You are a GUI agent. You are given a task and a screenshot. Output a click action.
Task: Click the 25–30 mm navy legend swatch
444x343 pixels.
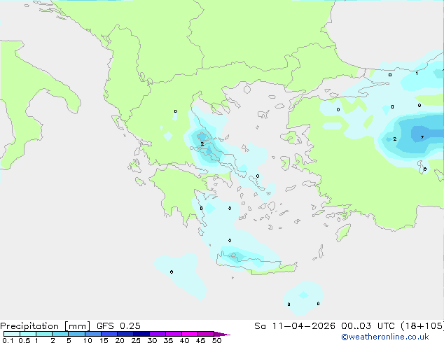[141, 334]
